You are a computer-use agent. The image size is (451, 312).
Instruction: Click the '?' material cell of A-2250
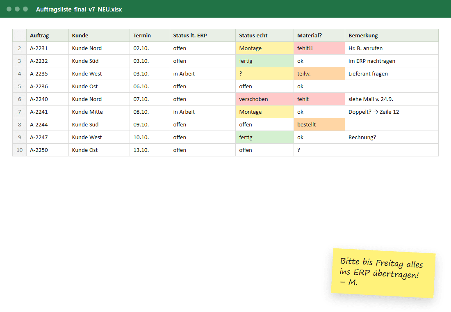point(319,150)
